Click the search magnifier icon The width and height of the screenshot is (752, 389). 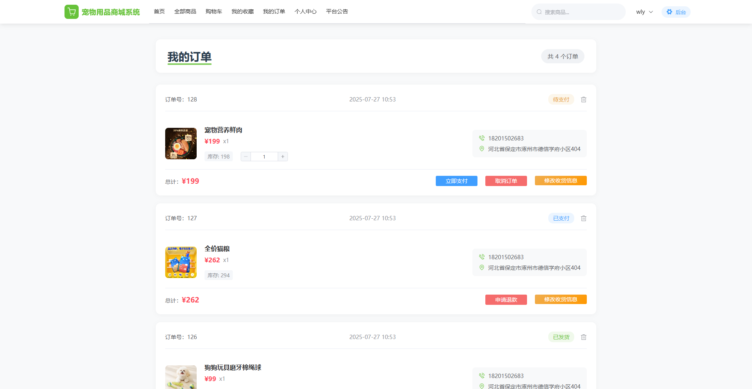[x=539, y=12]
